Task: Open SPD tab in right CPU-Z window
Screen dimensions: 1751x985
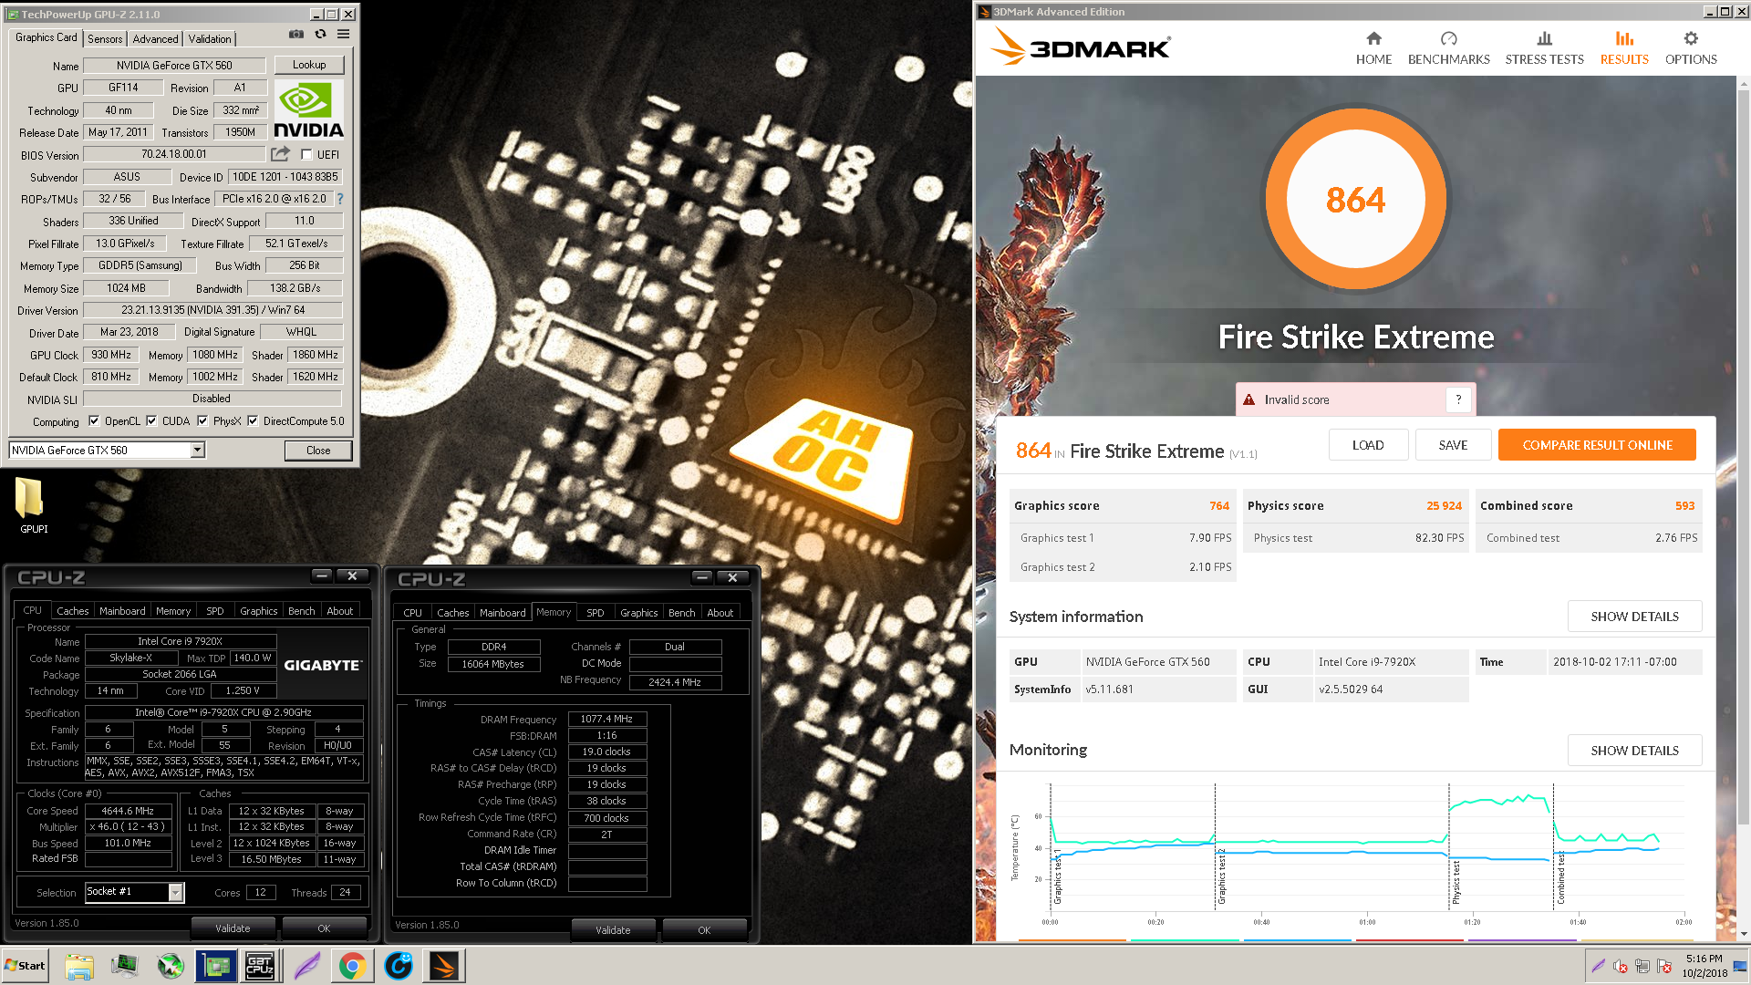Action: 596,613
